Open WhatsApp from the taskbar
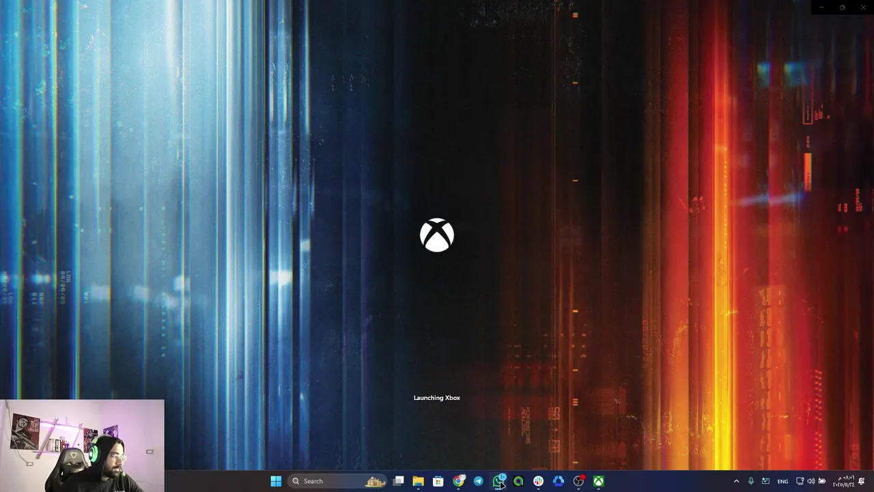 click(x=499, y=481)
